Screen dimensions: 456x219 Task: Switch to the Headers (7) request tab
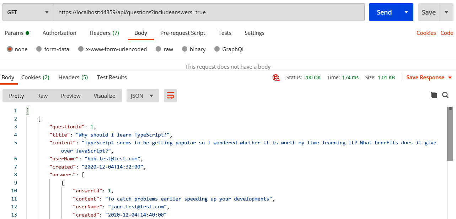coord(104,33)
